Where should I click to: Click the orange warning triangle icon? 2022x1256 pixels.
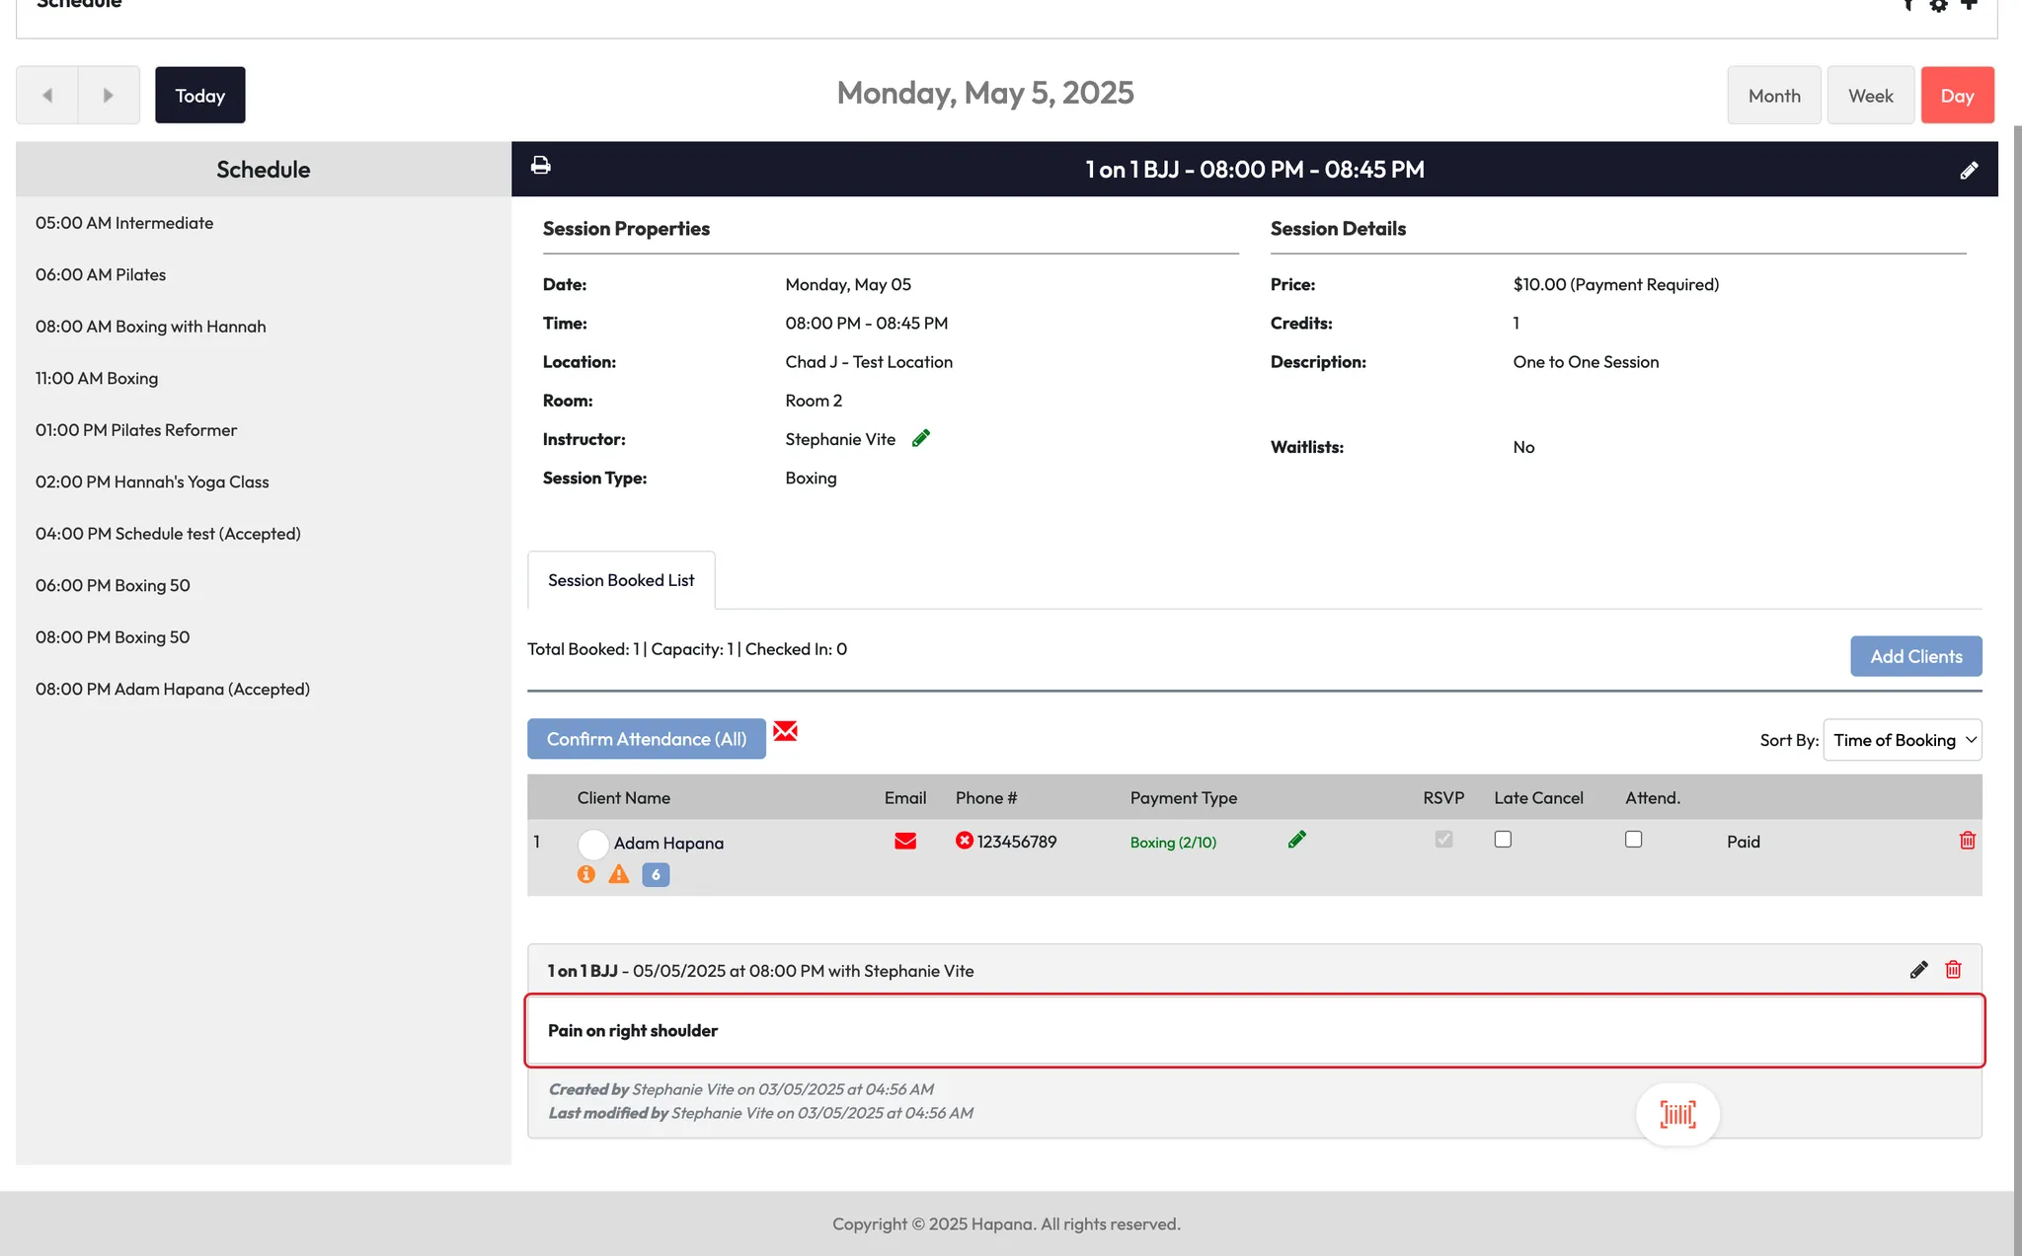pyautogui.click(x=619, y=874)
